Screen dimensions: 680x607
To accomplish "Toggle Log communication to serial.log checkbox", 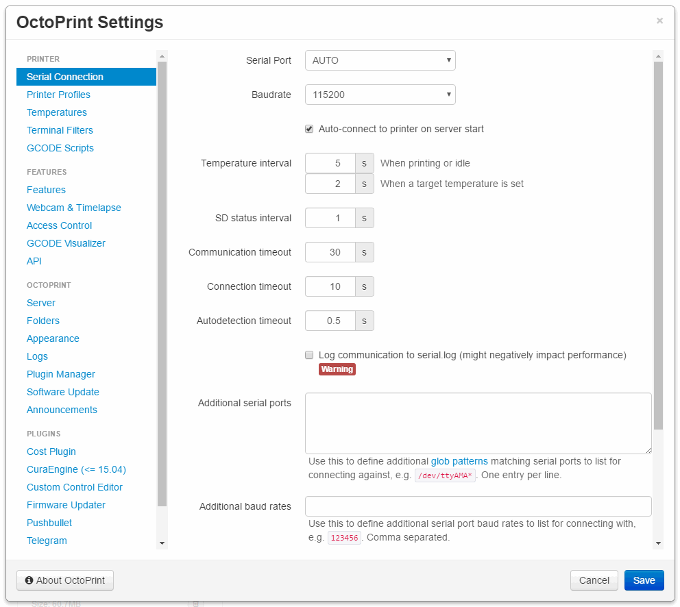I will [x=309, y=355].
